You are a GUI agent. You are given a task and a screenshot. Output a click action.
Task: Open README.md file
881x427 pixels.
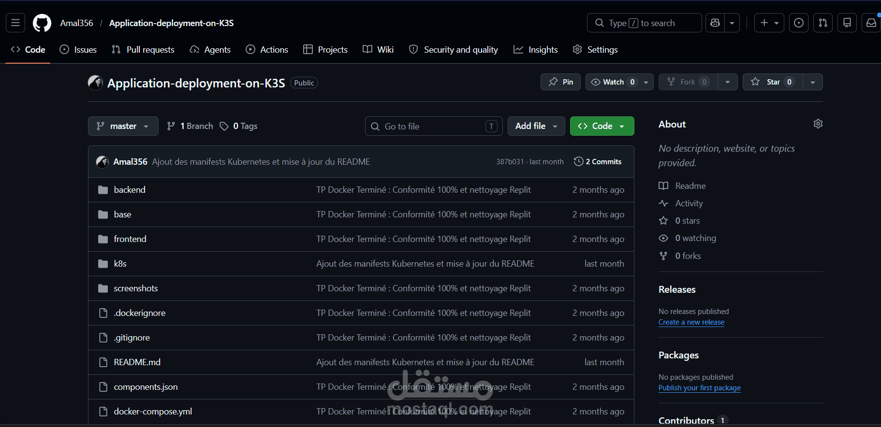[x=137, y=362]
